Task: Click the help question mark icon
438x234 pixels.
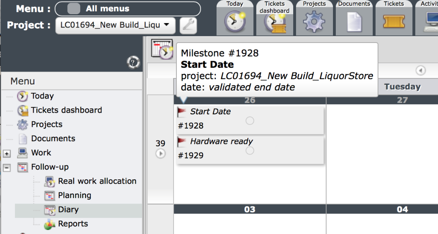Action: (x=133, y=62)
